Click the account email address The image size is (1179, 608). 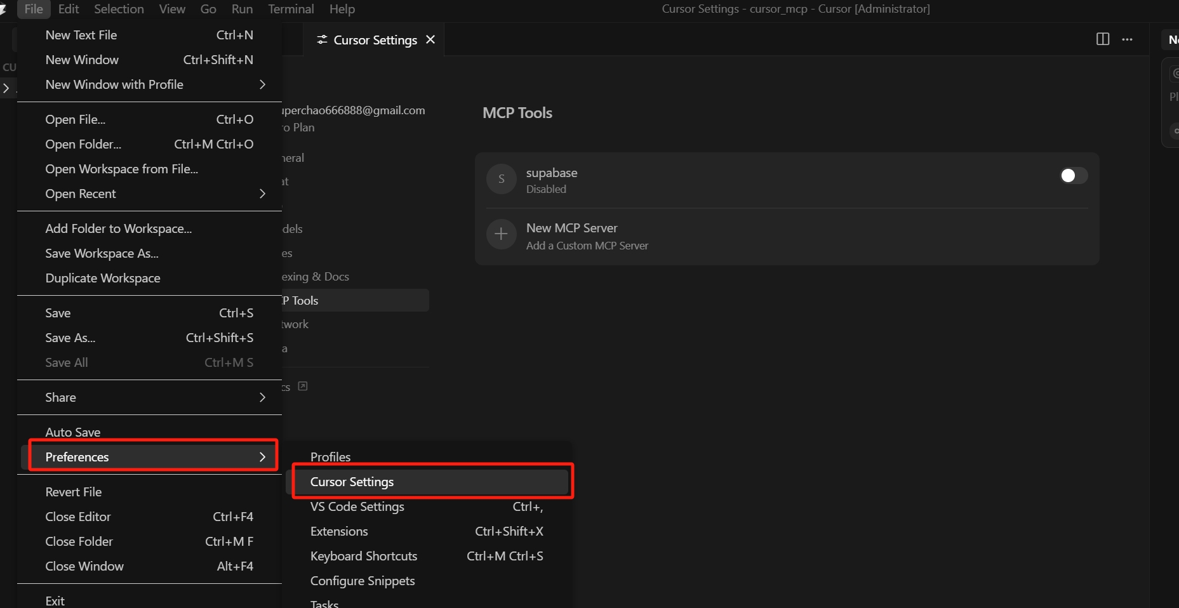click(x=354, y=110)
